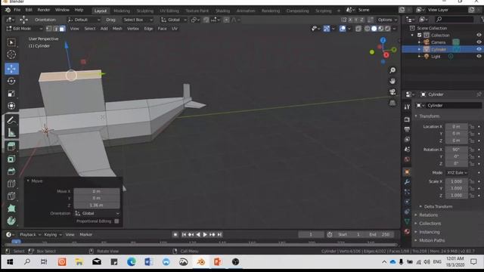Open the XYZ Euler mode dropdown

point(457,173)
